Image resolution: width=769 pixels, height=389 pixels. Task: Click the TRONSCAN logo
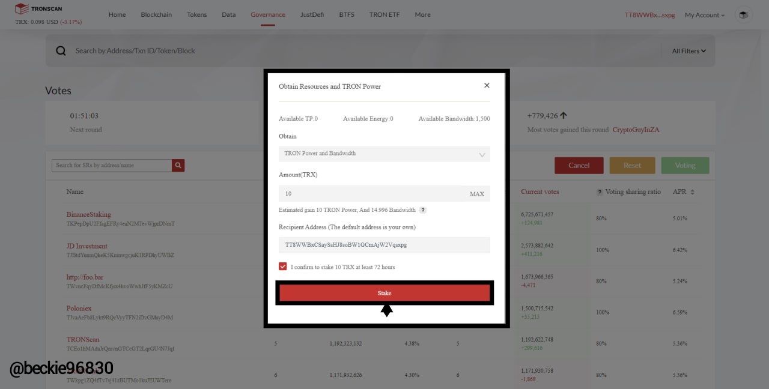(38, 9)
